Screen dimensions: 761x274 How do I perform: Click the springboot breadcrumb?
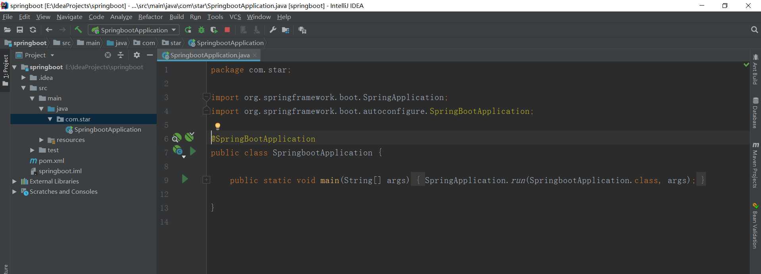pos(25,43)
